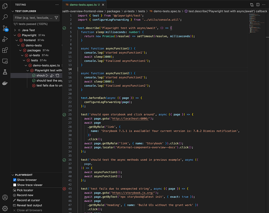Viewport: 269px width, 213px height.
Task: Click the passed test gutter icon on line 36
Action: 64,160
